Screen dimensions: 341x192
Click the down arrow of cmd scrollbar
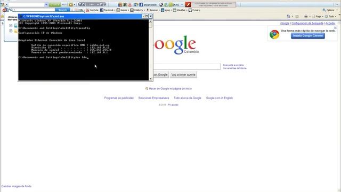pos(150,79)
